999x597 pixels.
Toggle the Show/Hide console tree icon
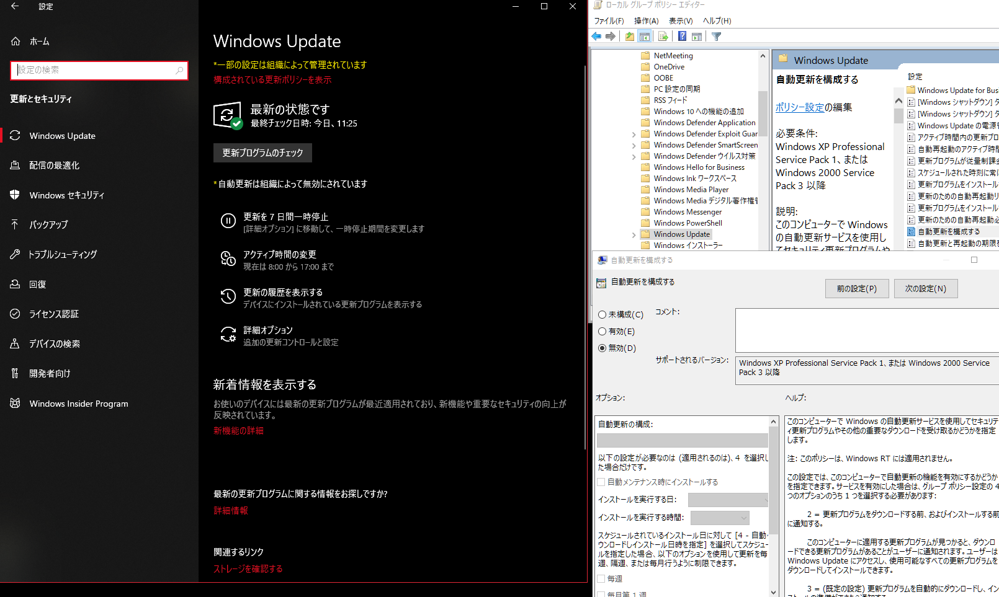click(645, 37)
